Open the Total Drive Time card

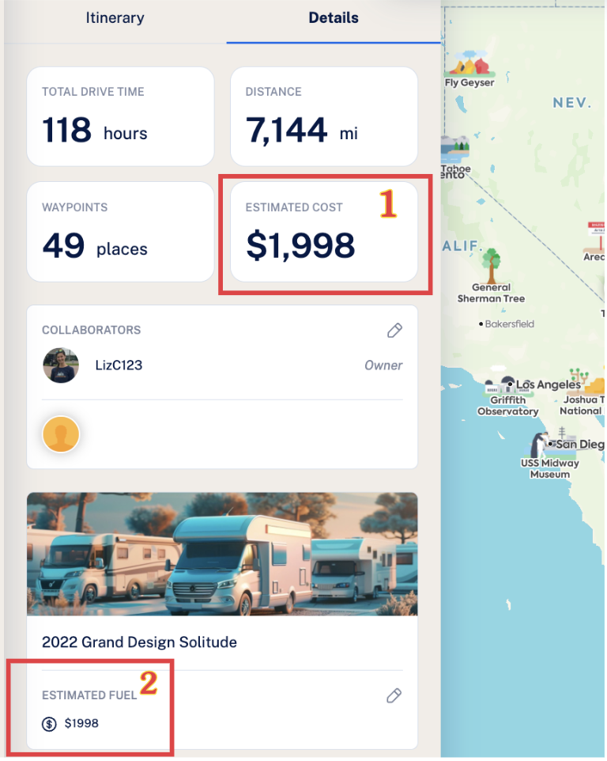(120, 116)
